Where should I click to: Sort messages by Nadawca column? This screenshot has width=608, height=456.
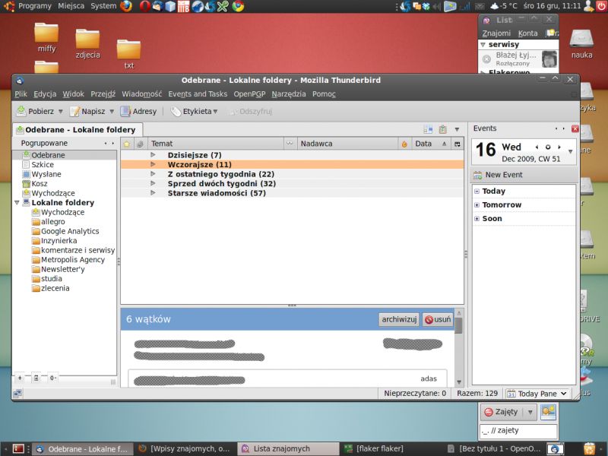347,144
